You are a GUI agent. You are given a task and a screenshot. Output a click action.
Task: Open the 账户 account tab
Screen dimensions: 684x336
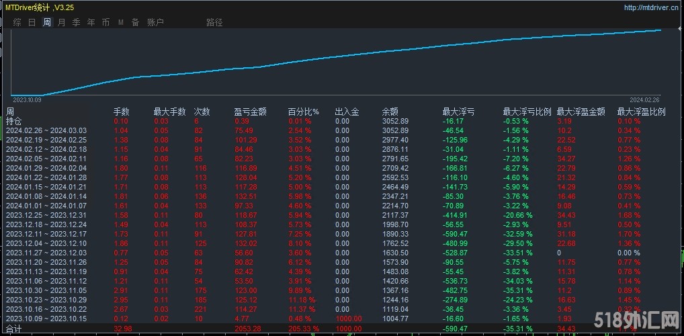(x=155, y=22)
